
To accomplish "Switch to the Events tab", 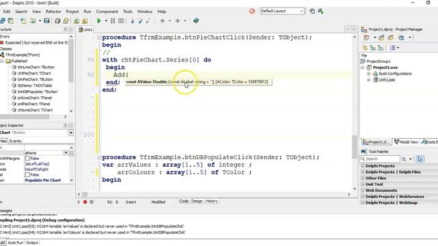I will pyautogui.click(x=15, y=141).
